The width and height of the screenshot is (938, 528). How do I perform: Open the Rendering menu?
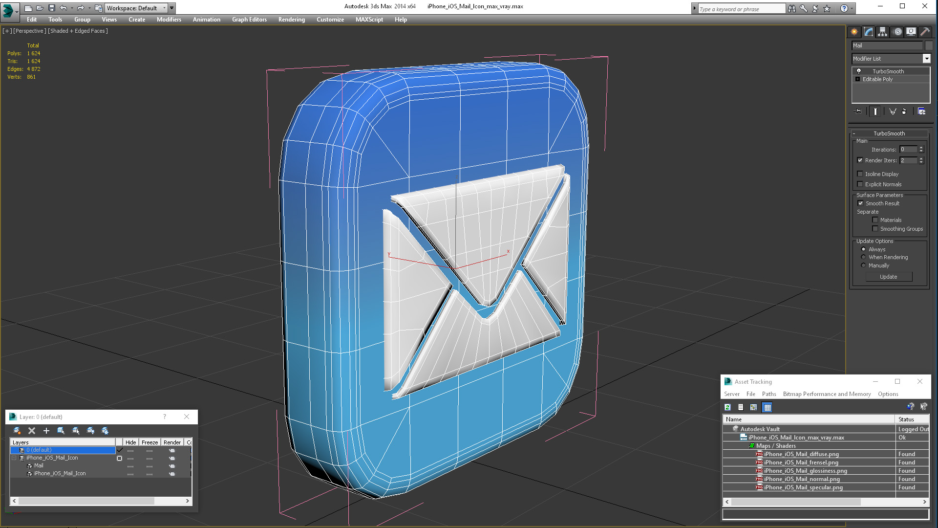pyautogui.click(x=291, y=20)
